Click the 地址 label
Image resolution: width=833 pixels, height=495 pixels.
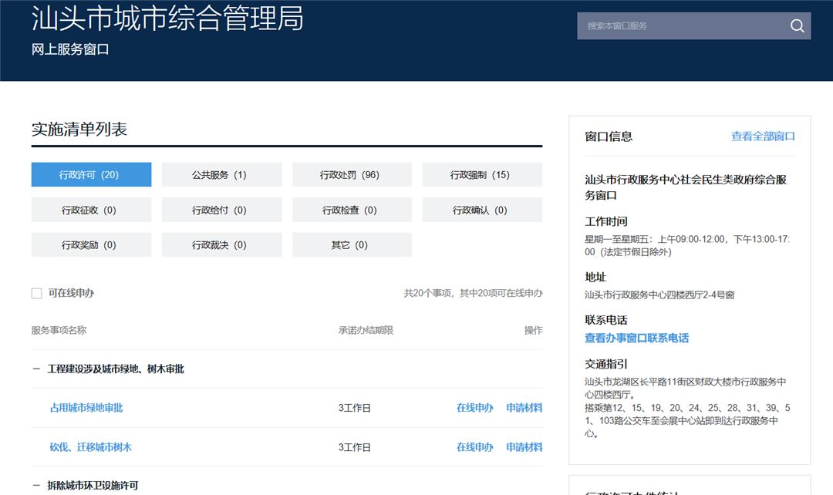coord(595,277)
